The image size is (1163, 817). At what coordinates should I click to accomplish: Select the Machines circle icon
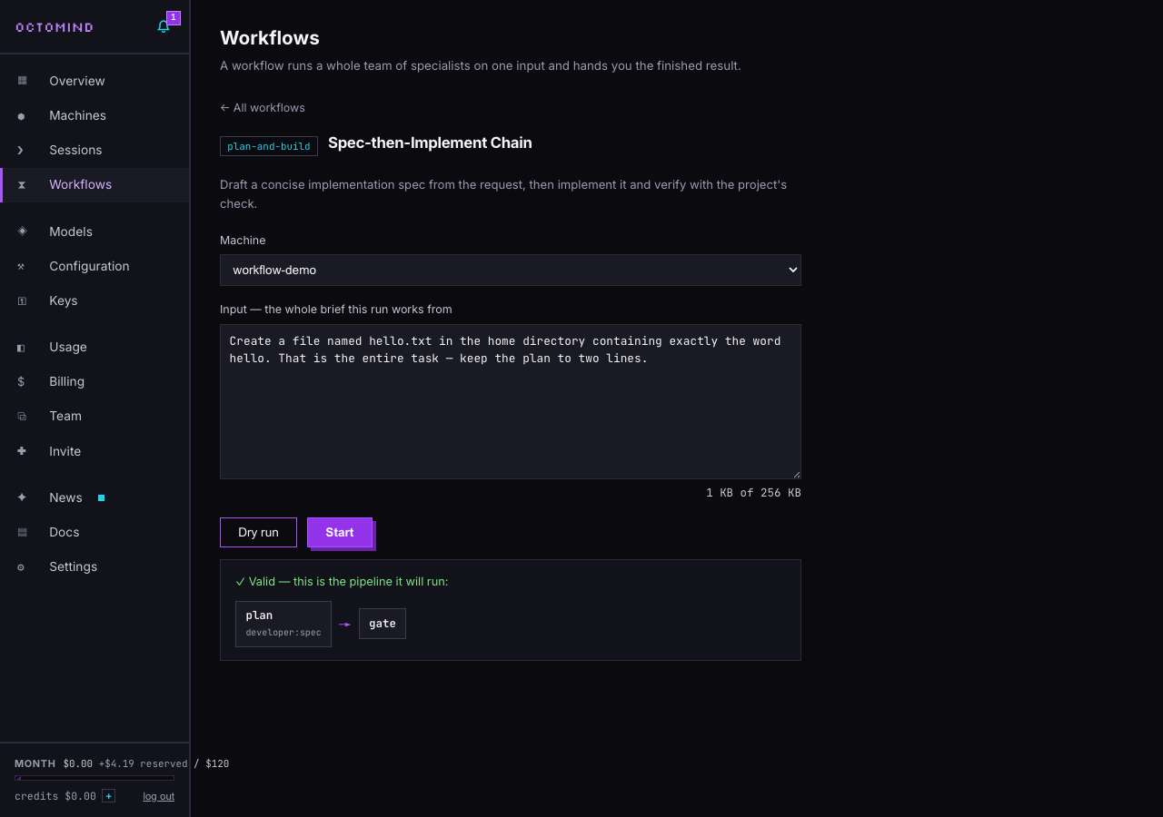coord(22,115)
